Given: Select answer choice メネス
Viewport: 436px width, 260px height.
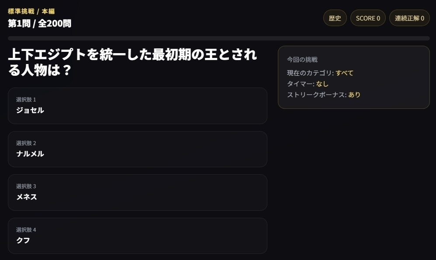Looking at the screenshot, I should click(138, 192).
